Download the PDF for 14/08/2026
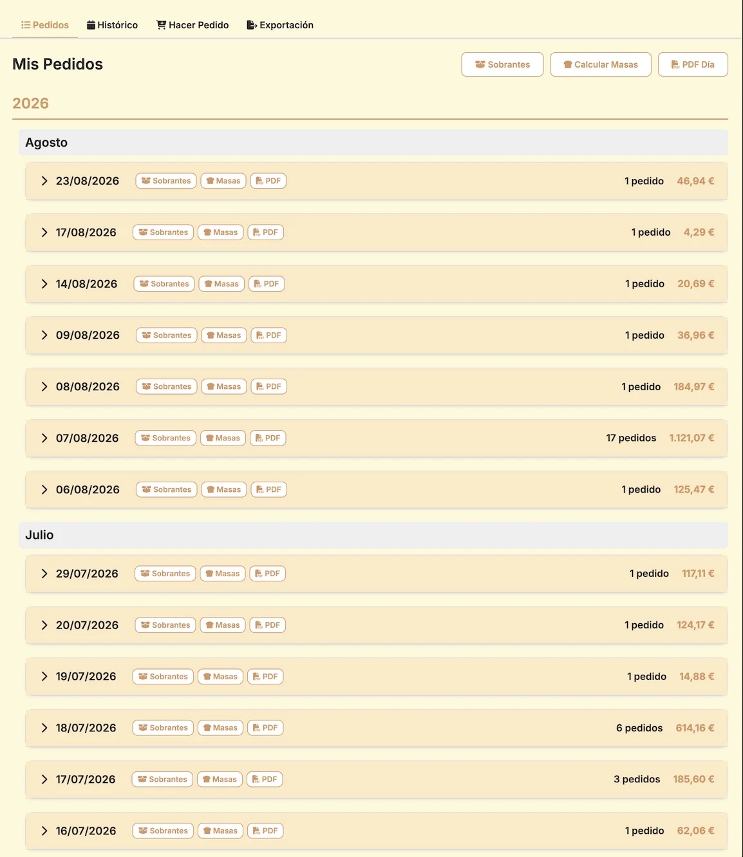Image resolution: width=743 pixels, height=857 pixels. [x=267, y=284]
